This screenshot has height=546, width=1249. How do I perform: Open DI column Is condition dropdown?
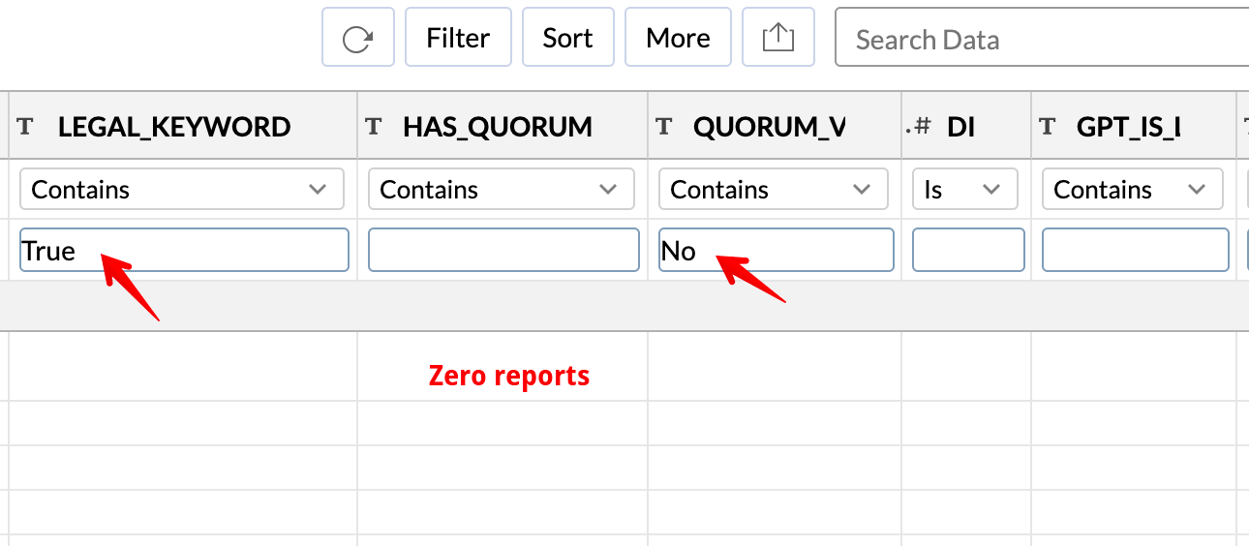pos(965,189)
